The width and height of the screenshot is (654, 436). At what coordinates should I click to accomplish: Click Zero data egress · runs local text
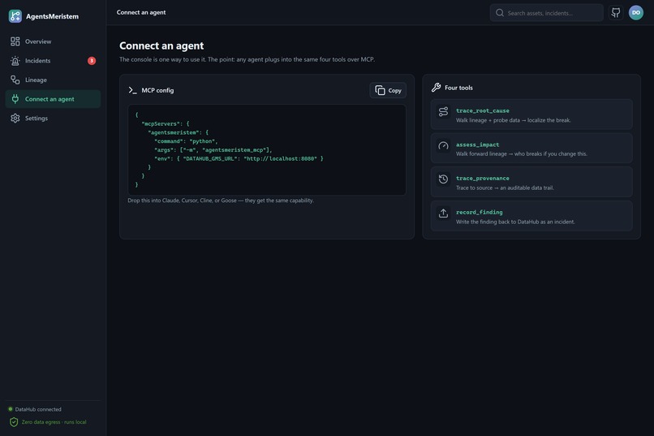tap(54, 422)
